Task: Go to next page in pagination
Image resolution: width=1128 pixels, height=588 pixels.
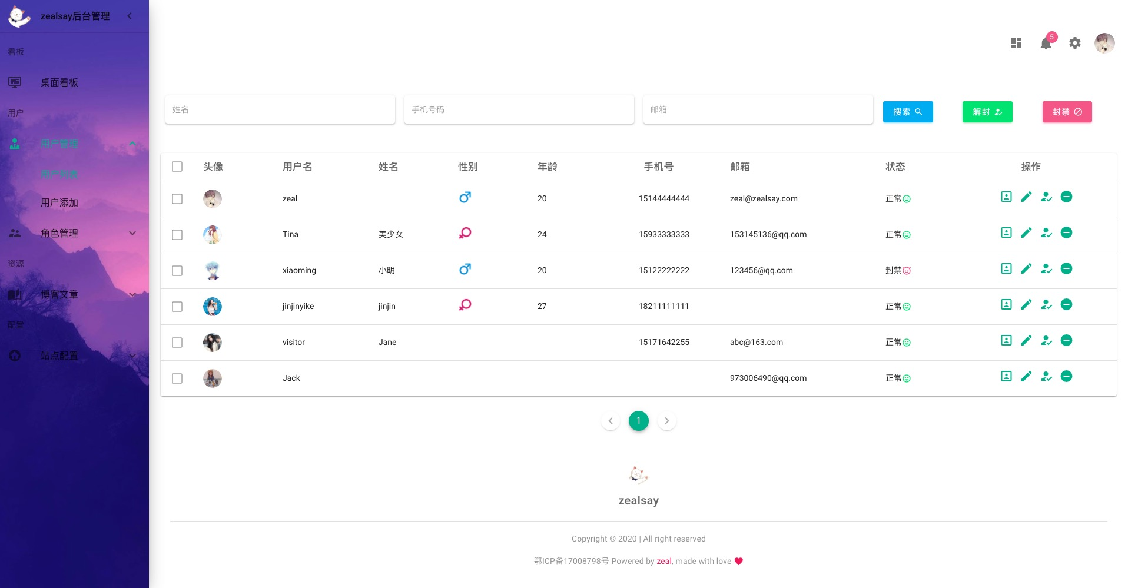Action: 667,421
